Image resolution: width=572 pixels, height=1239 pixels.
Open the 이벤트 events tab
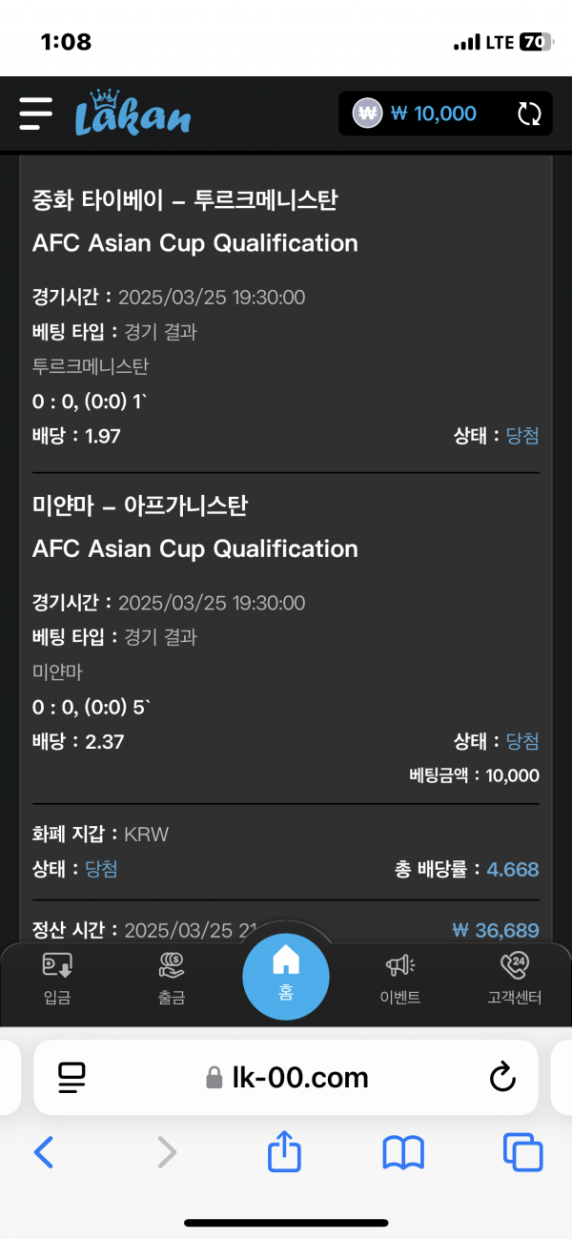(400, 979)
